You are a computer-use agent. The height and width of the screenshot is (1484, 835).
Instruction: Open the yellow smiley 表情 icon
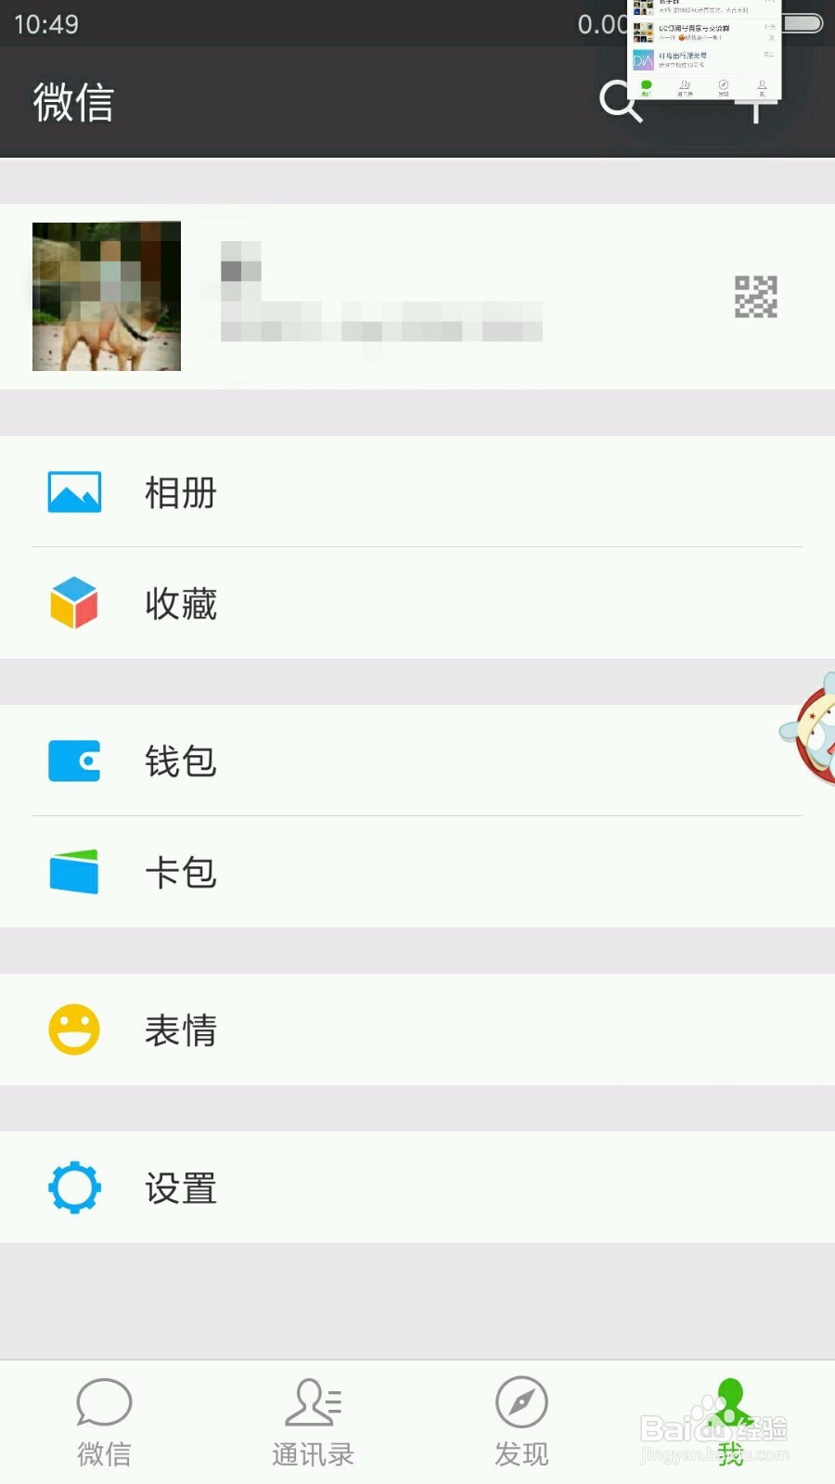click(x=74, y=1030)
